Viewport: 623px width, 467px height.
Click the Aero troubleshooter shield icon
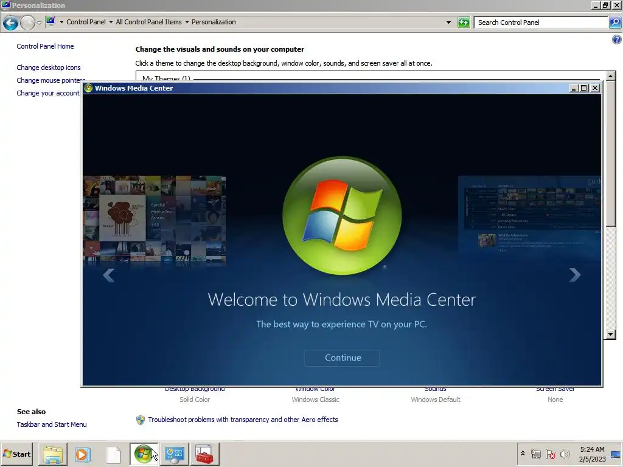point(141,420)
